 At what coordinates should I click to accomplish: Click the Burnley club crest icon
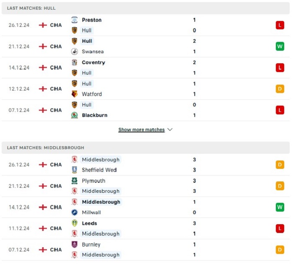(x=75, y=244)
